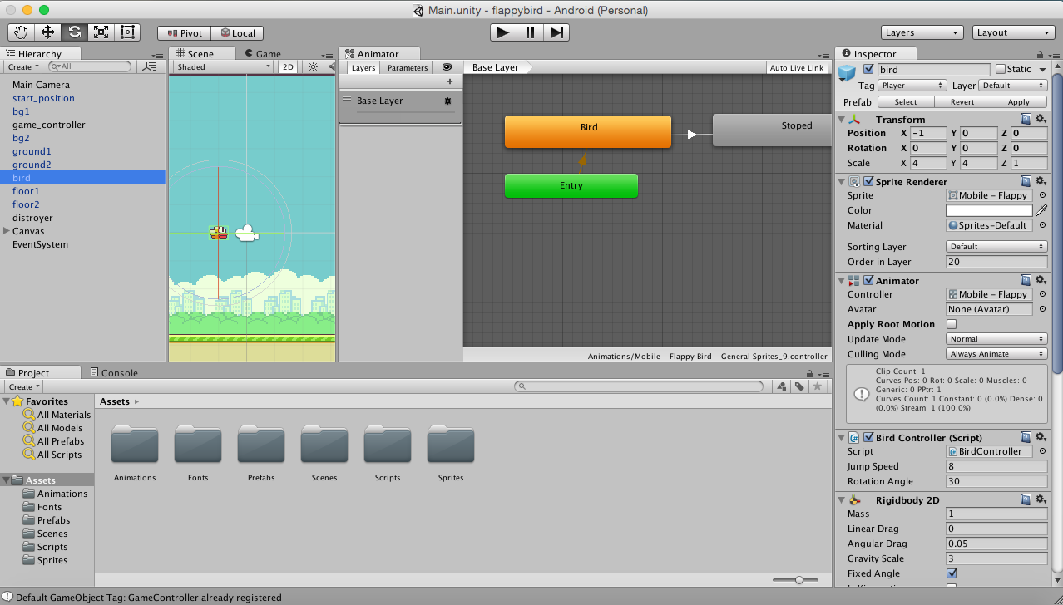The width and height of the screenshot is (1063, 605).
Task: Open Rigidbody 2D help icon
Action: pyautogui.click(x=1026, y=500)
